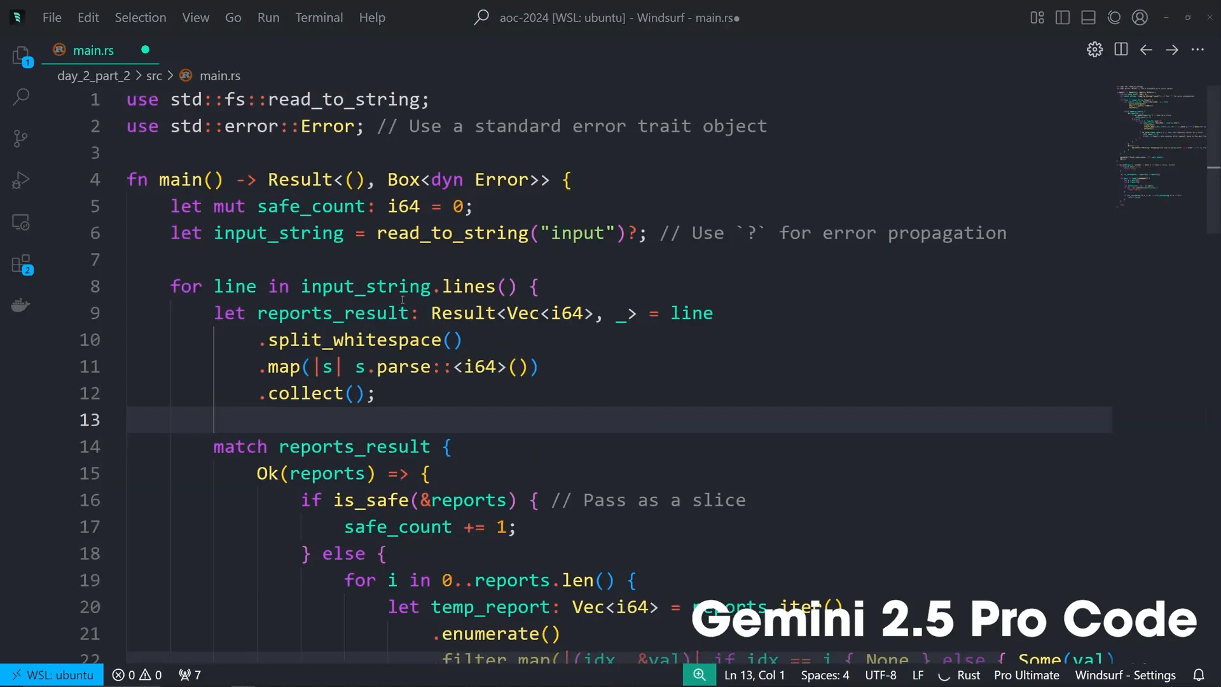Select language mode Rust

(x=969, y=675)
